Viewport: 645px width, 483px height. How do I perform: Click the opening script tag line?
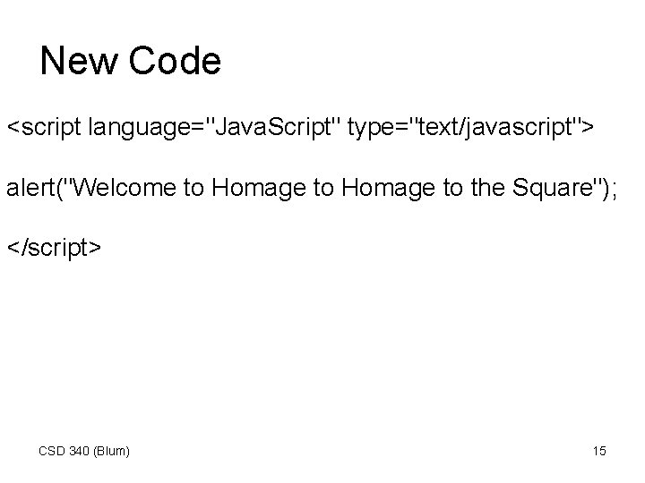point(300,127)
